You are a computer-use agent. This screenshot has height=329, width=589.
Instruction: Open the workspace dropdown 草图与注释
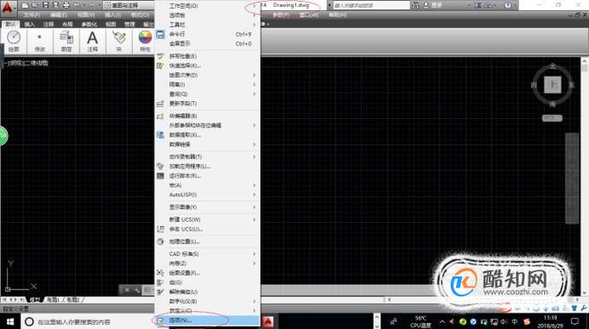[x=129, y=5]
